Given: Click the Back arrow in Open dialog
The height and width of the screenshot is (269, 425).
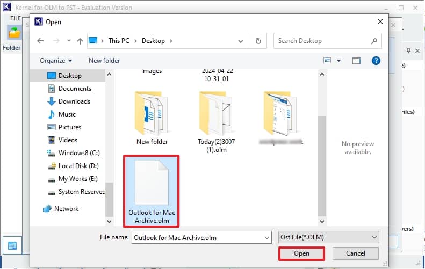Looking at the screenshot, I should (40, 41).
